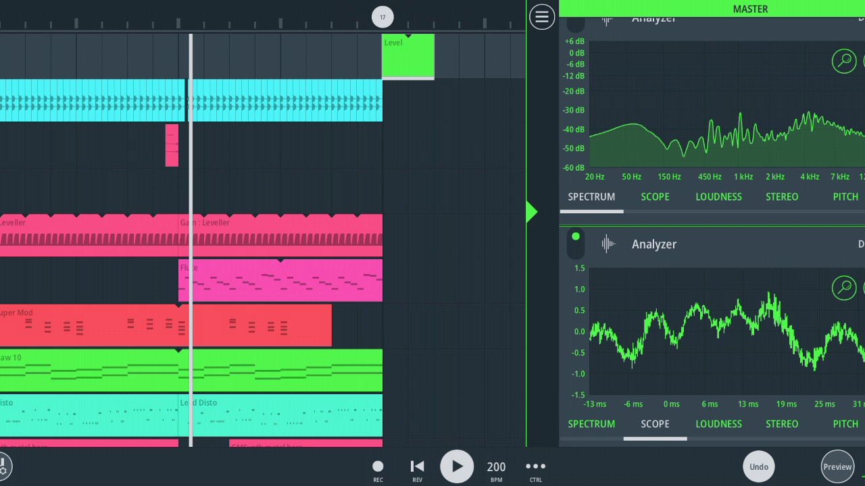The width and height of the screenshot is (865, 486).
Task: Select the green Saw 10 clip
Action: click(191, 370)
